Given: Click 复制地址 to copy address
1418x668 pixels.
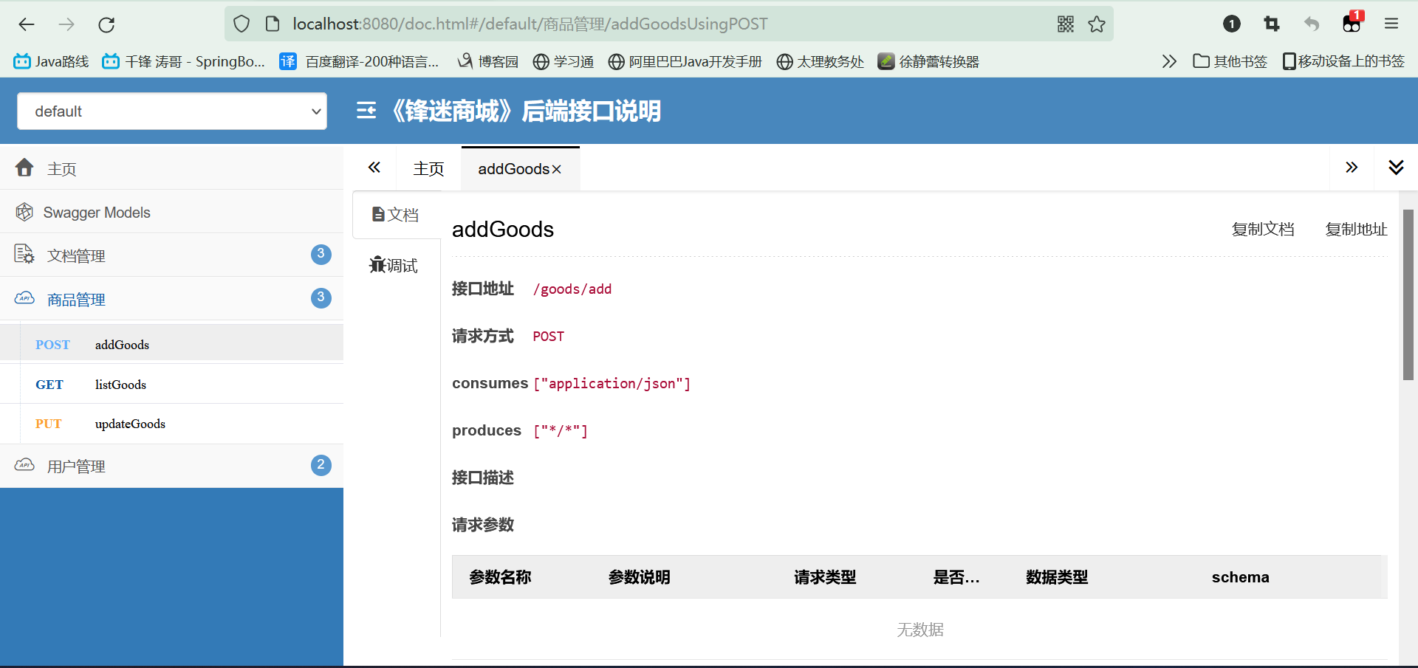Looking at the screenshot, I should pyautogui.click(x=1356, y=230).
